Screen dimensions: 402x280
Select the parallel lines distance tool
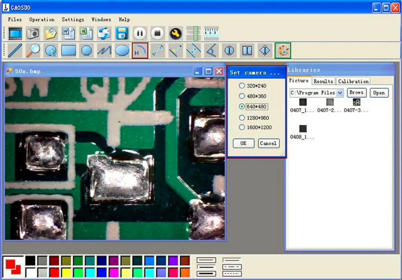click(193, 51)
